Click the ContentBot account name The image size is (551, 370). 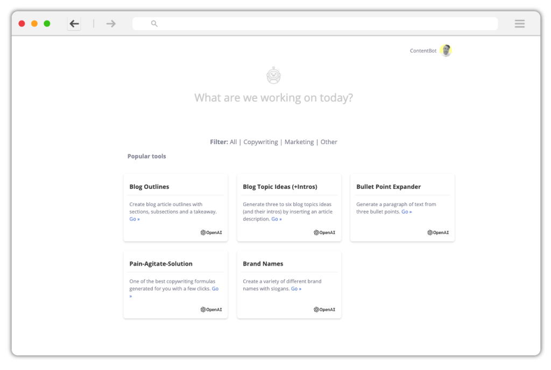(423, 51)
